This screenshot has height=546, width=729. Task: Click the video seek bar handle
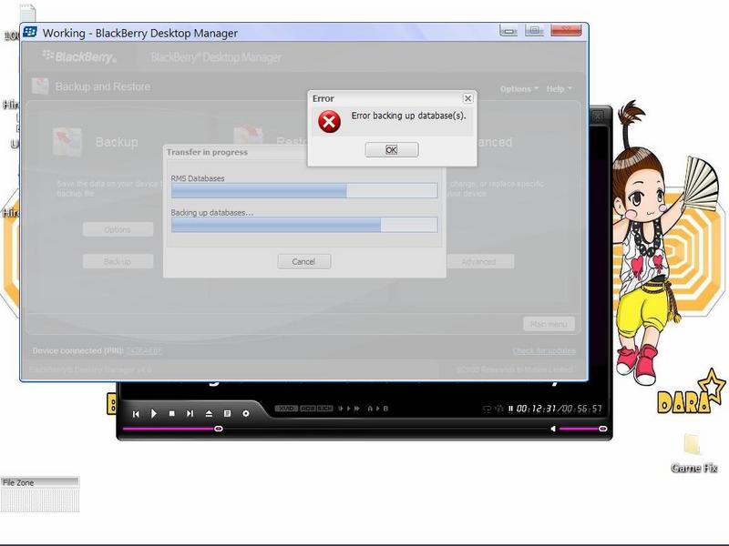pyautogui.click(x=219, y=429)
